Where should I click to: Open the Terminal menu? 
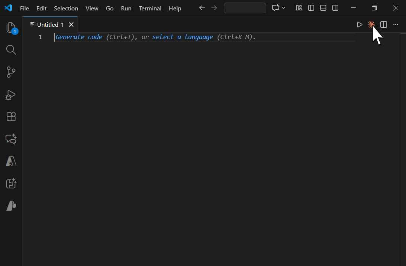click(x=150, y=8)
